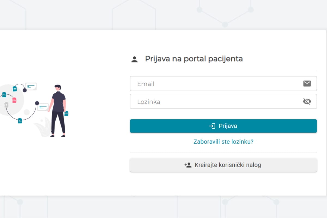Image resolution: width=327 pixels, height=218 pixels.
Task: Toggle password visibility eye icon
Action: (307, 102)
